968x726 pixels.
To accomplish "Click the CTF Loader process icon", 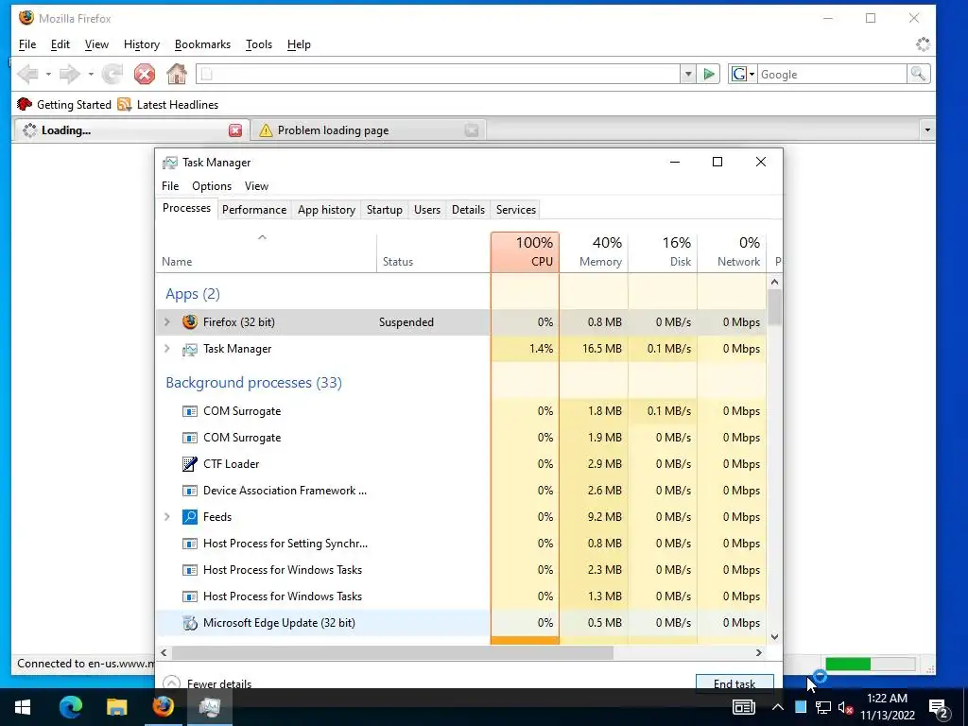I will point(189,463).
